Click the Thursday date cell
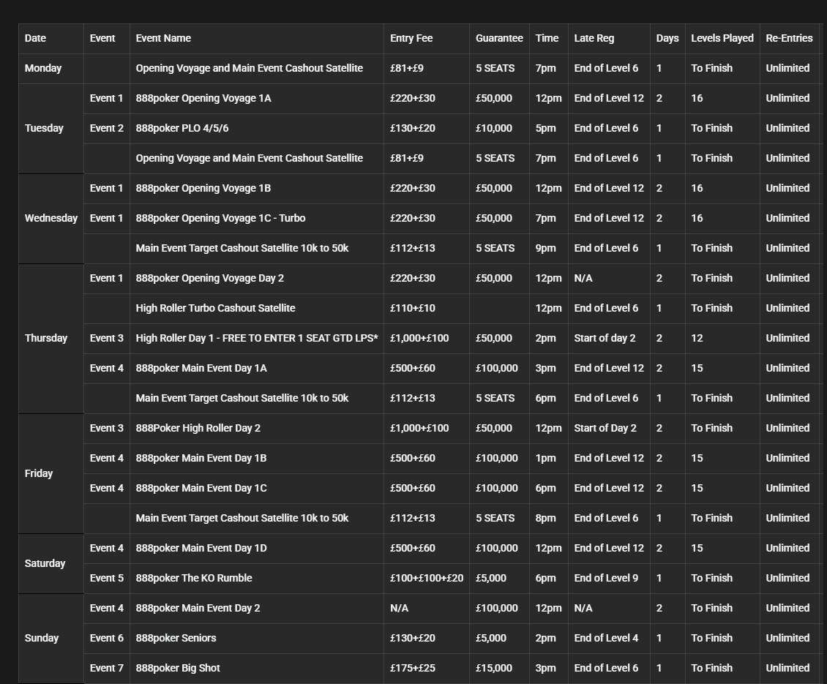The width and height of the screenshot is (827, 684). click(x=46, y=338)
